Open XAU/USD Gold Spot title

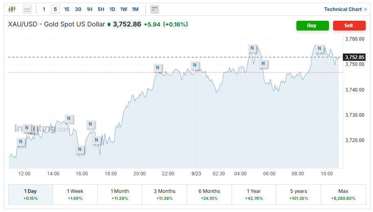(56, 24)
